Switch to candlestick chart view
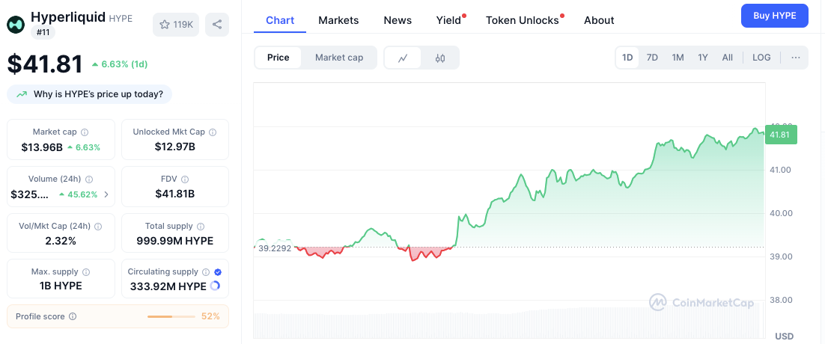Viewport: 825px width, 344px height. click(440, 58)
